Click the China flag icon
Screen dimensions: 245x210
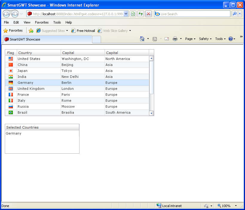click(11, 65)
